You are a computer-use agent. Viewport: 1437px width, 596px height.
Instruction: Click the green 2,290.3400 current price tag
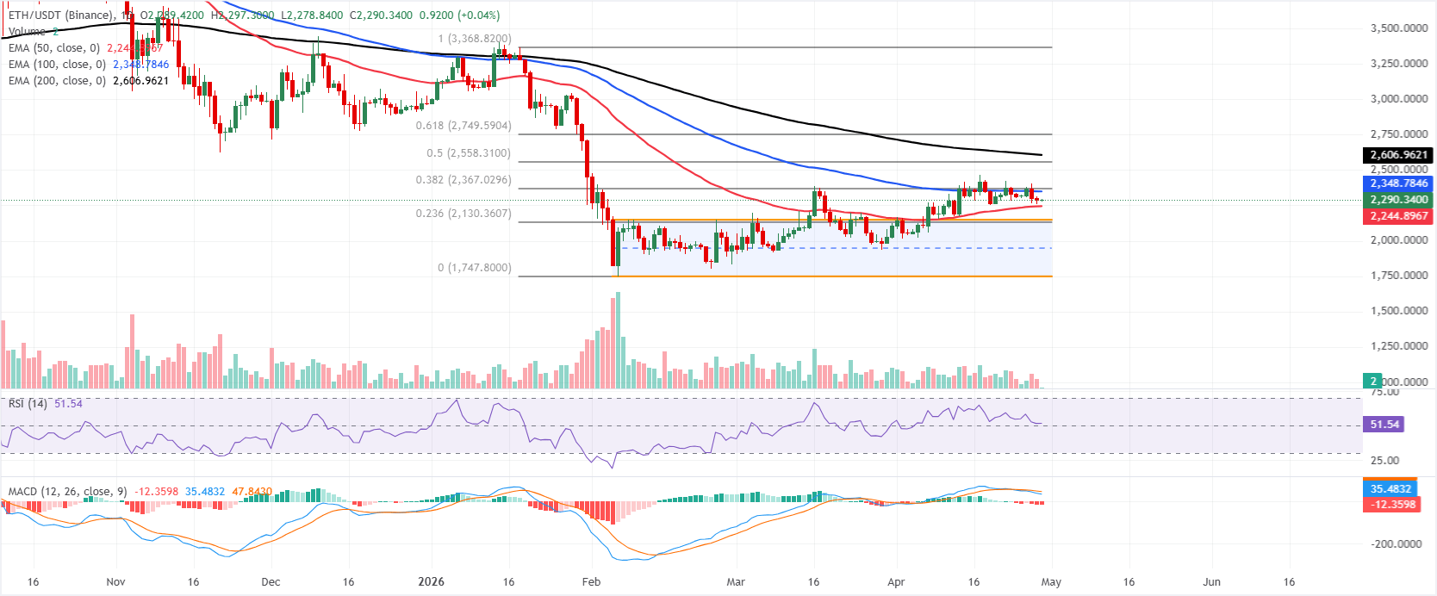[1399, 200]
